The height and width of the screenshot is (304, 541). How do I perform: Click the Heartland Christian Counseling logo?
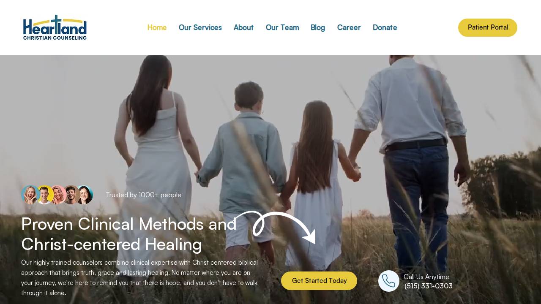pyautogui.click(x=55, y=27)
